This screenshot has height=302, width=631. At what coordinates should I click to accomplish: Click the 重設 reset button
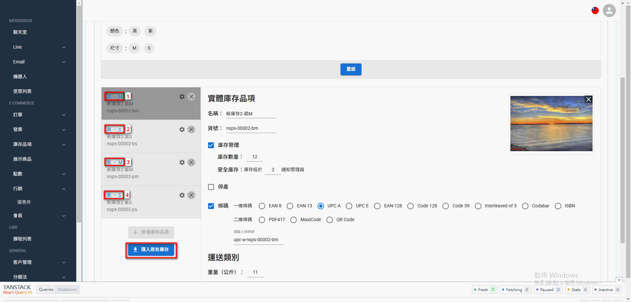pyautogui.click(x=351, y=69)
